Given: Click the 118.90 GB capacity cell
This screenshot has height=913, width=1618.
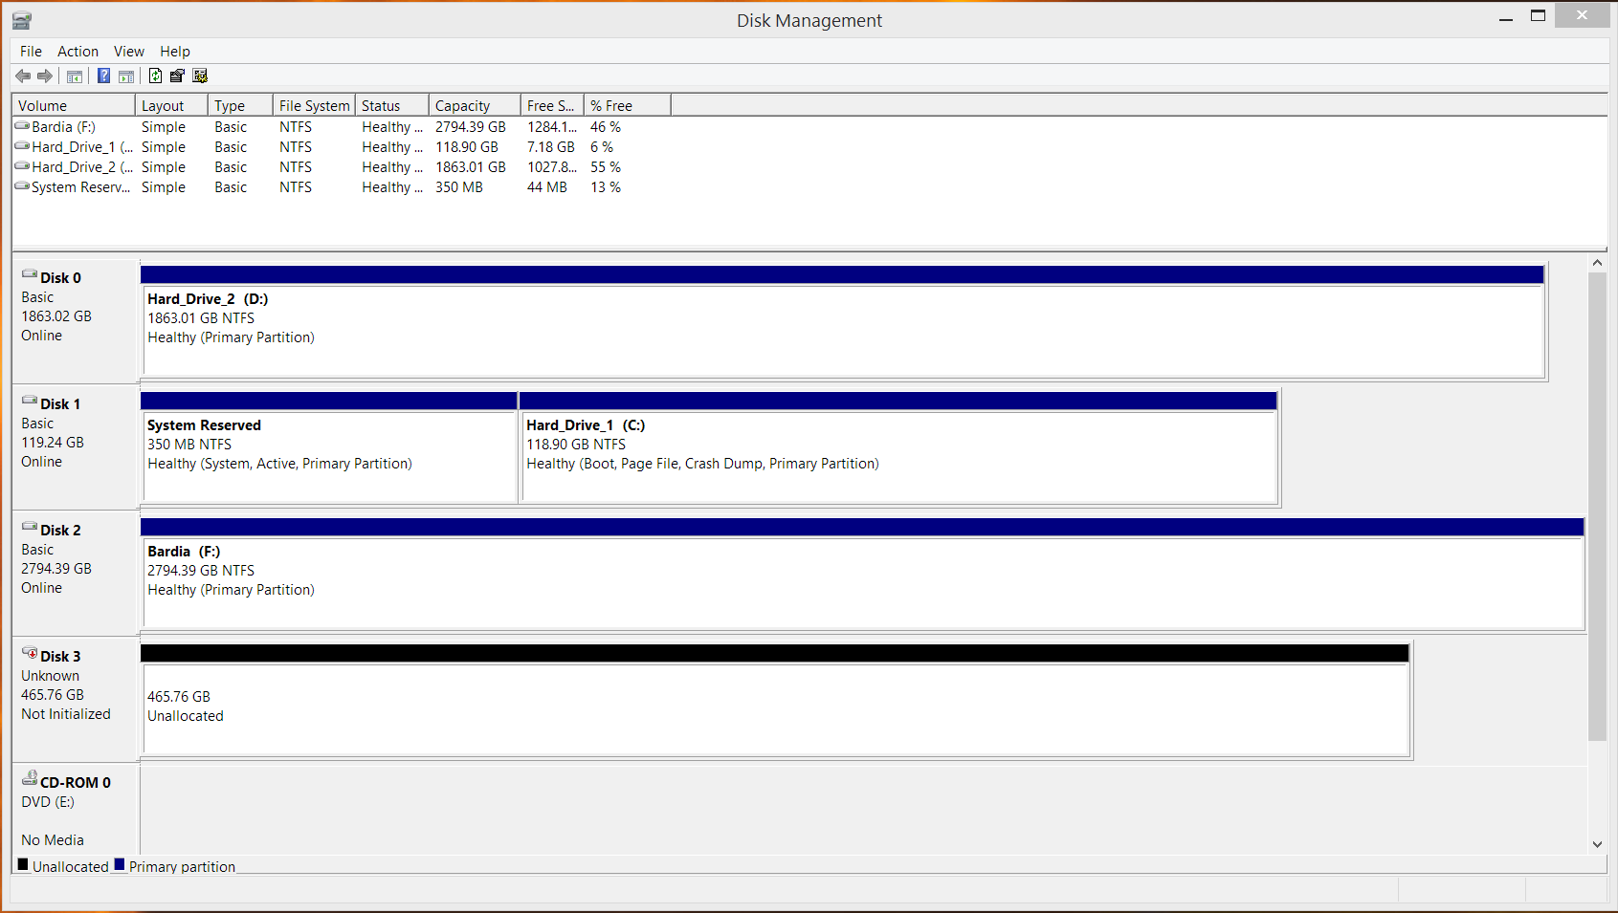Looking at the screenshot, I should tap(467, 146).
